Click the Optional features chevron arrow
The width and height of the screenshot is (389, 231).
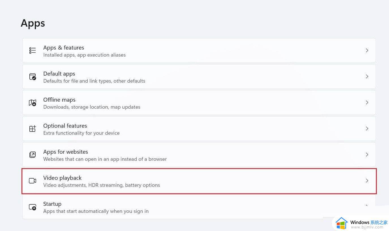(367, 129)
